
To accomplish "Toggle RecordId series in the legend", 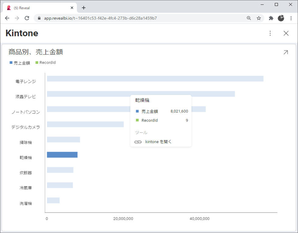I will pos(46,63).
